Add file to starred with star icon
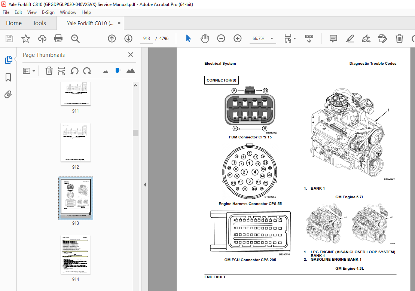The image size is (415, 291). [26, 39]
